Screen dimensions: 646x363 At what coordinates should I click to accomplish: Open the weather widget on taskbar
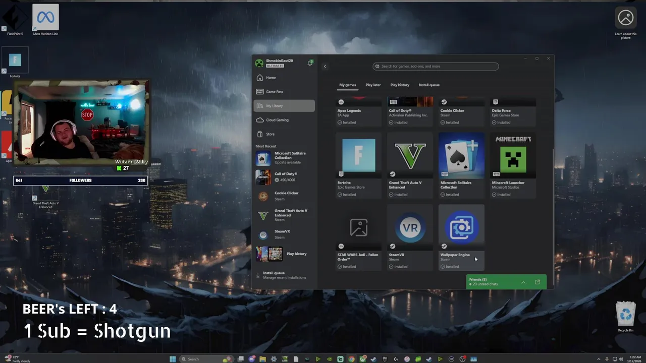tap(17, 359)
